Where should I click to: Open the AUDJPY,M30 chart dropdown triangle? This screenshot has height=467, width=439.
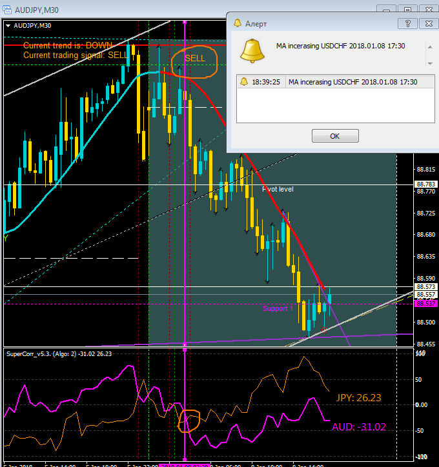pos(8,26)
